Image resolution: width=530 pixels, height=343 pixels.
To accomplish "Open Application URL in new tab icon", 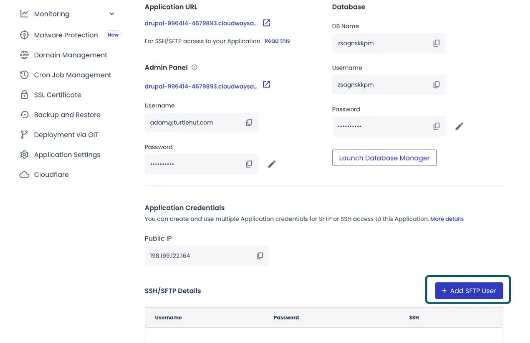I will pyautogui.click(x=267, y=23).
